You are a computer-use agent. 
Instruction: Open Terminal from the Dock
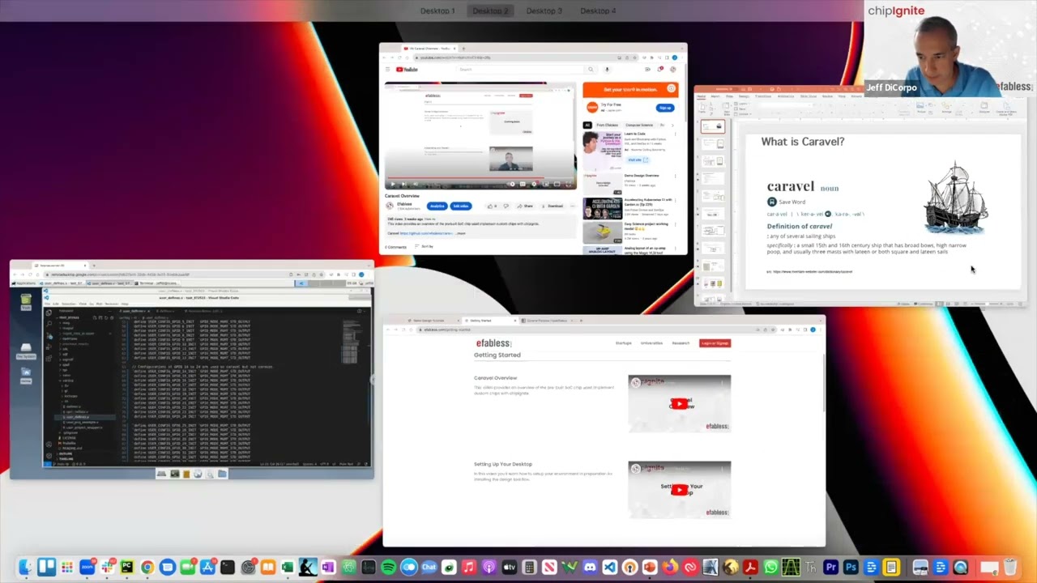(x=228, y=568)
